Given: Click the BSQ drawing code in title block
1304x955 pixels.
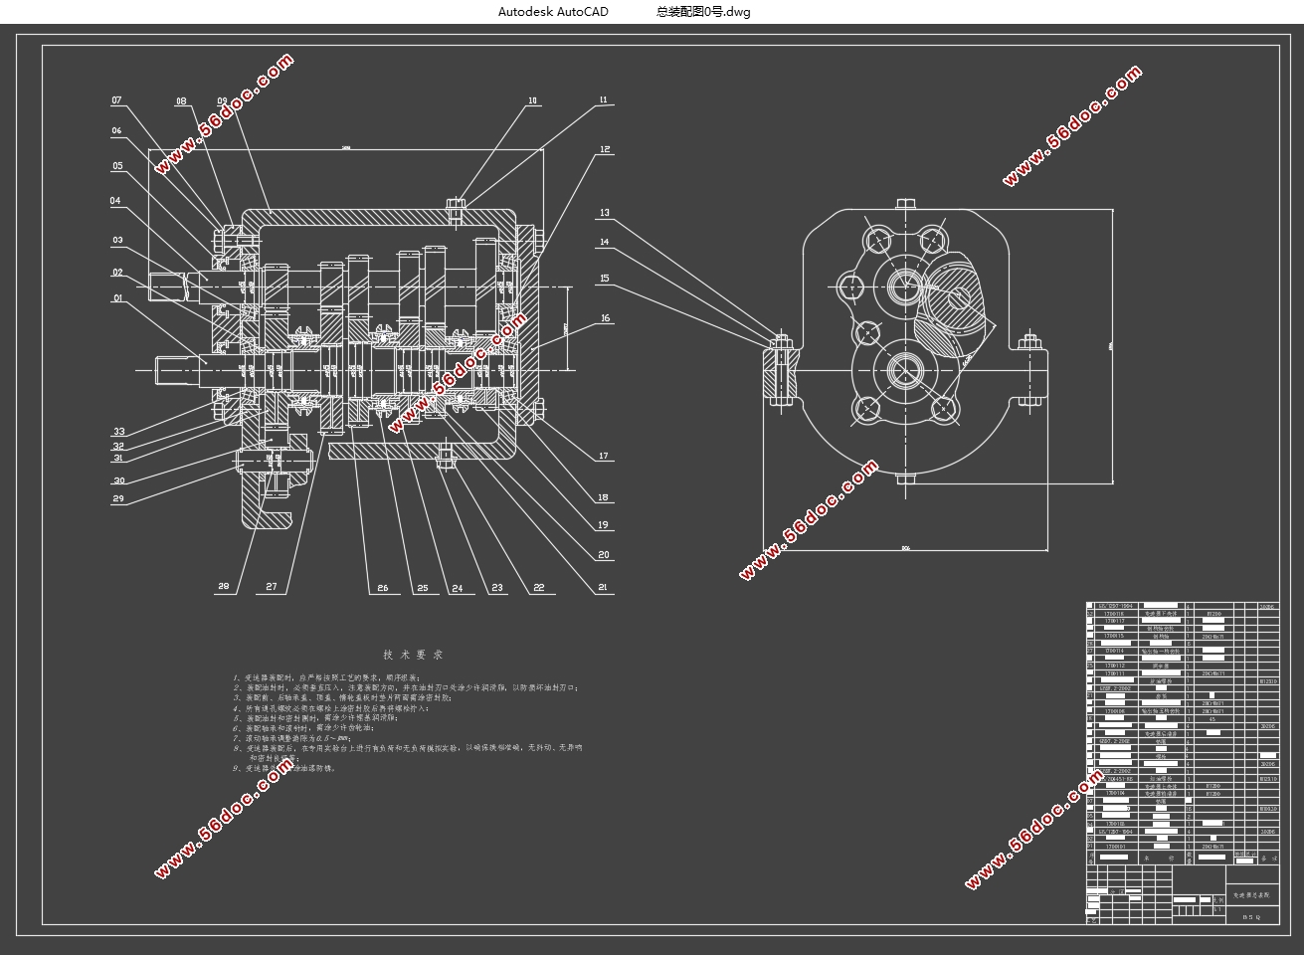Looking at the screenshot, I should coord(1251,918).
